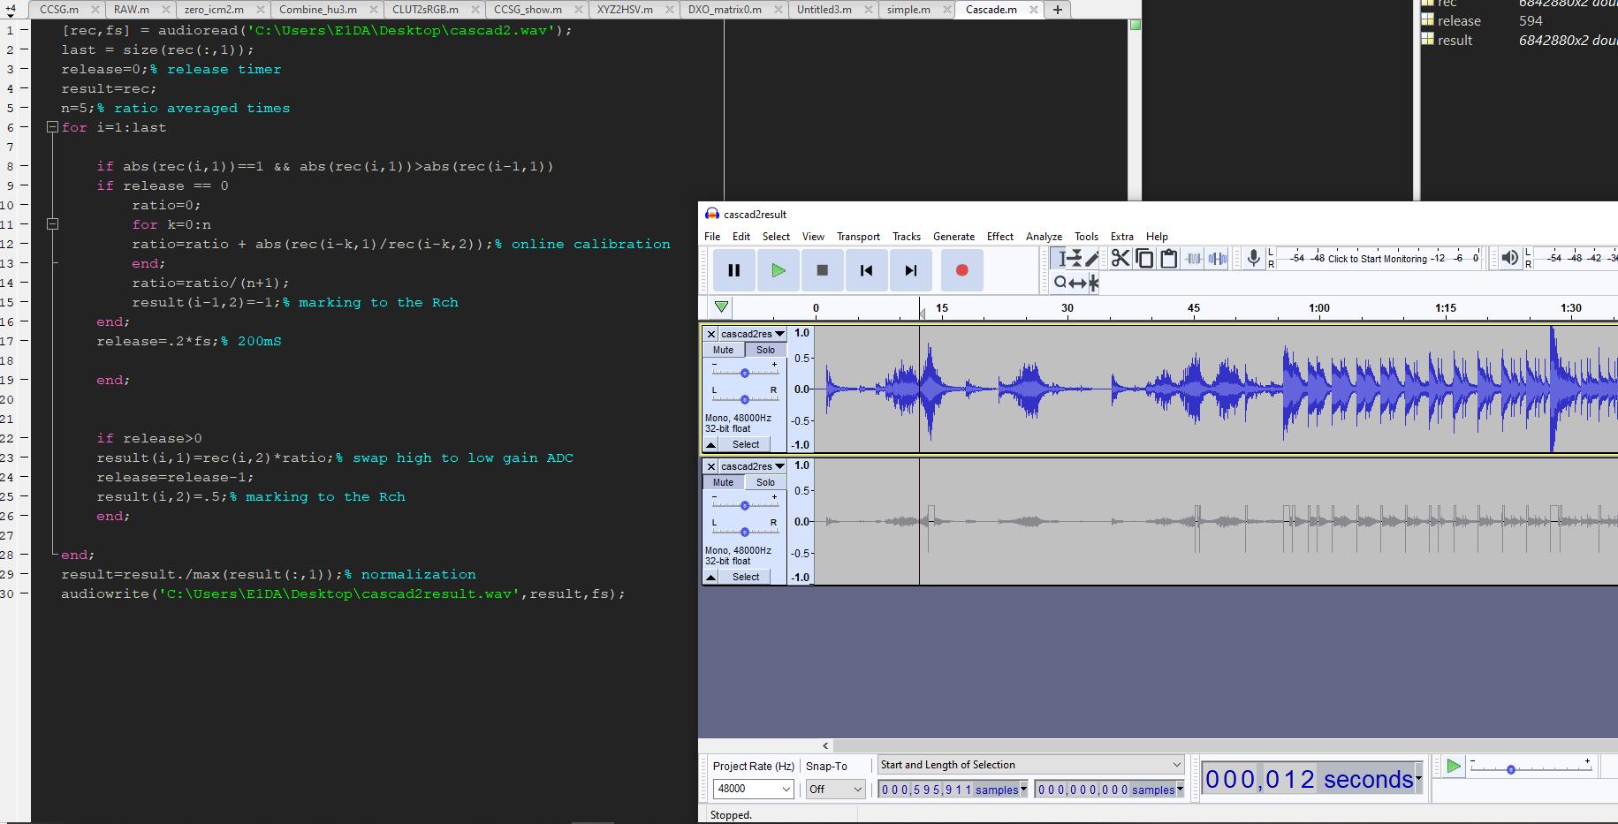1618x824 pixels.
Task: Open the seconds format dropdown on time display
Action: pos(1418,779)
